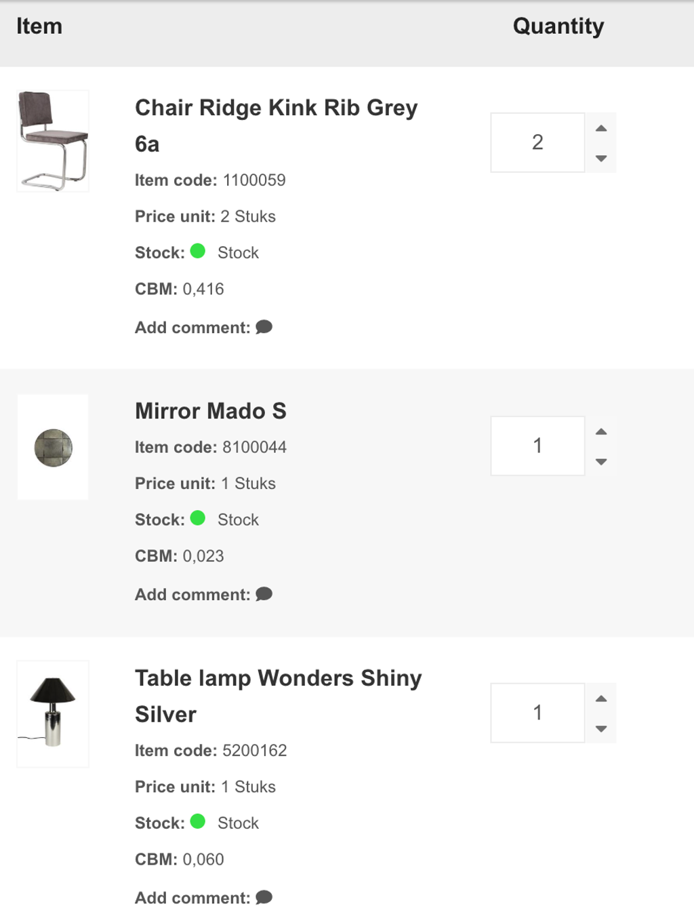Open comment bubble for Table lamp Wonders
Image resolution: width=694 pixels, height=923 pixels.
pyautogui.click(x=264, y=897)
